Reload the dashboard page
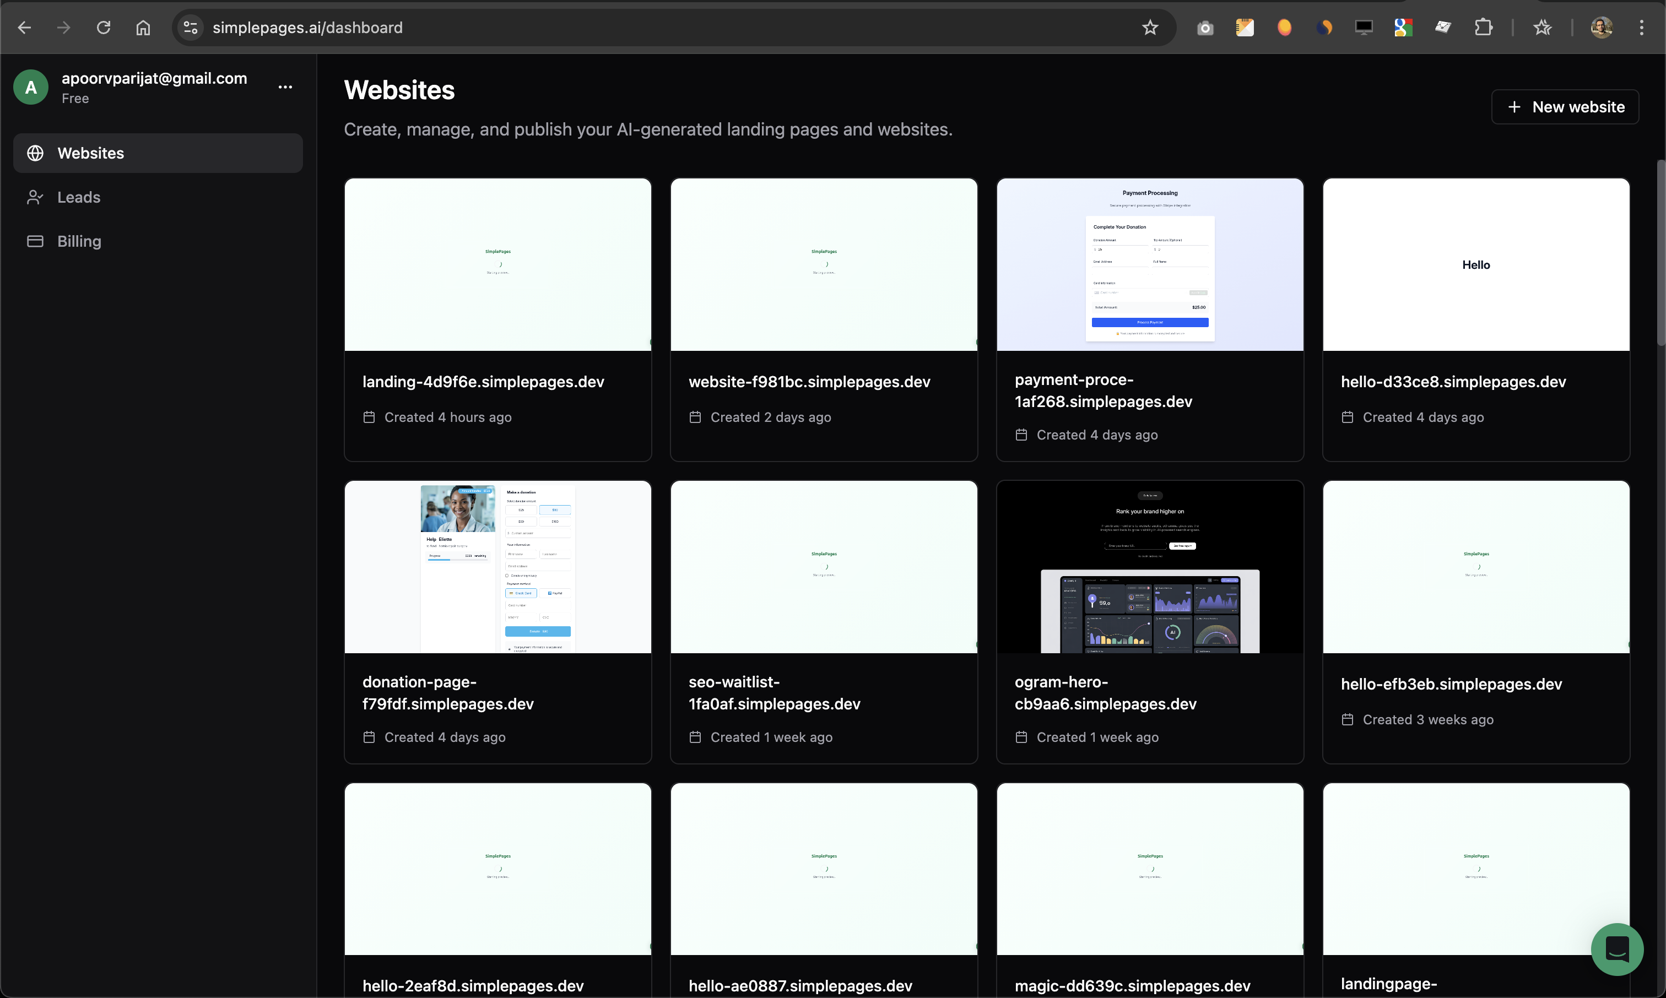Viewport: 1666px width, 998px height. [x=104, y=28]
